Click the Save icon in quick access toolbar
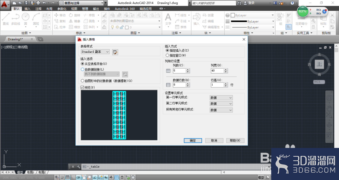Image resolution: width=339 pixels, height=180 pixels. tap(26, 3)
